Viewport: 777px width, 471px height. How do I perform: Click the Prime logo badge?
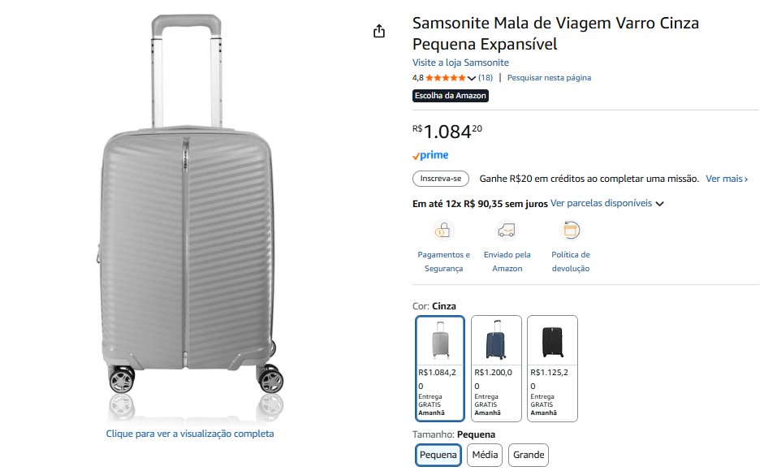(x=430, y=155)
